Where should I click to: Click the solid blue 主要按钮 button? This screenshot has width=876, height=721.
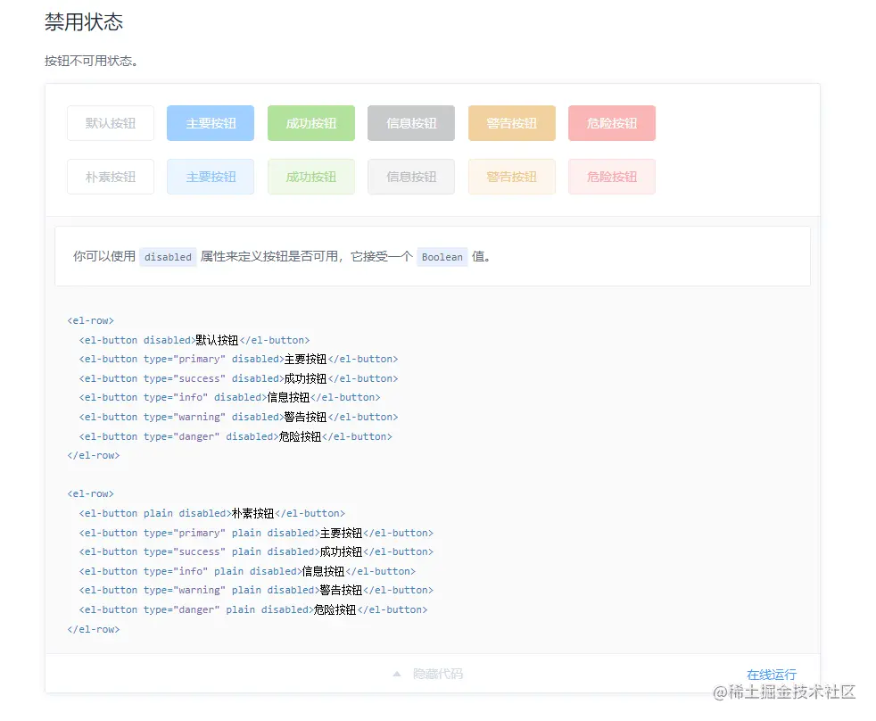coord(211,123)
